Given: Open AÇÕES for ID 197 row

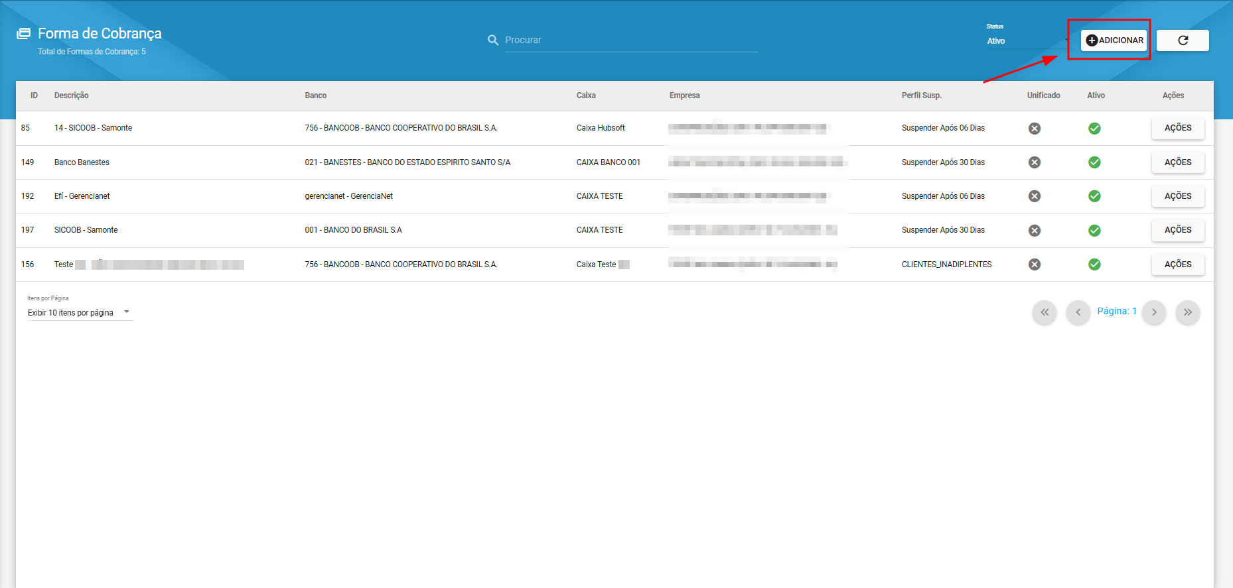Looking at the screenshot, I should click(1178, 230).
